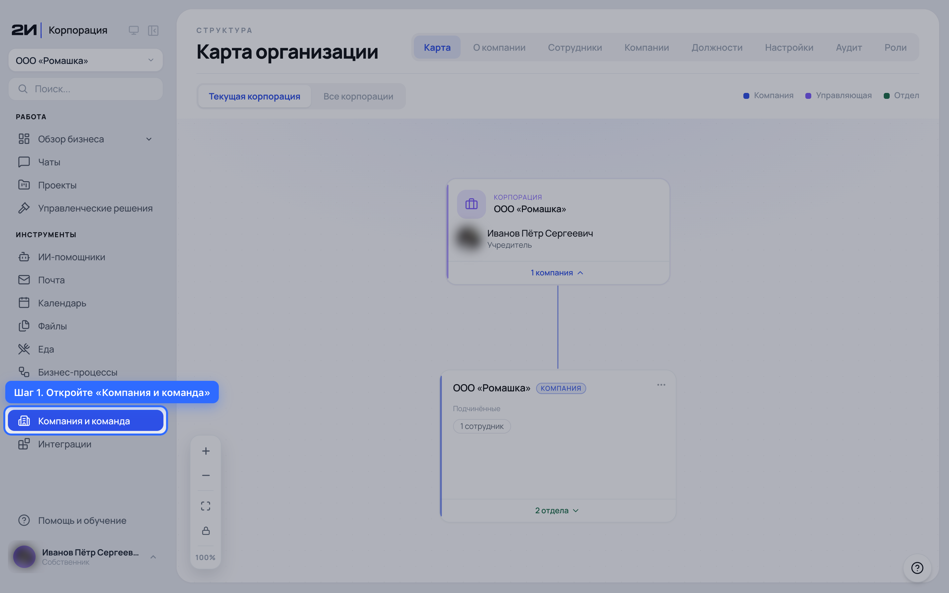Click ООО «Ромашка» corporation card title

[530, 209]
